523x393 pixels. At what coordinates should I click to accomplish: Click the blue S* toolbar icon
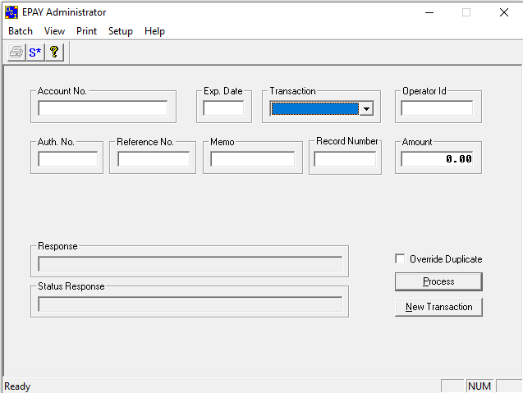point(35,53)
